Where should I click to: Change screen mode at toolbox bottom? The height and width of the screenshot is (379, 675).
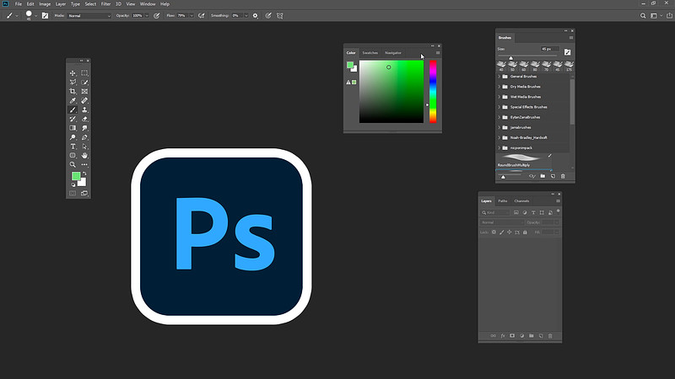coord(84,194)
